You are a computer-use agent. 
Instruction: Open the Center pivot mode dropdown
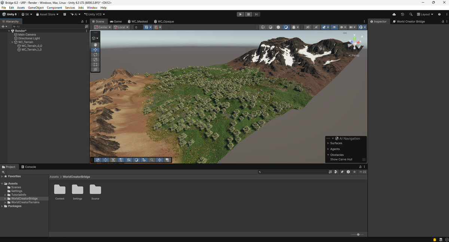click(x=103, y=27)
